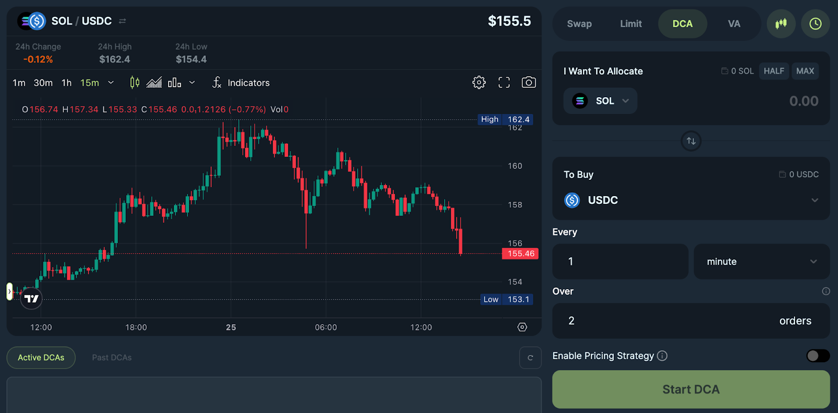Click the 0 SOL balance text
The height and width of the screenshot is (413, 838).
coord(742,71)
